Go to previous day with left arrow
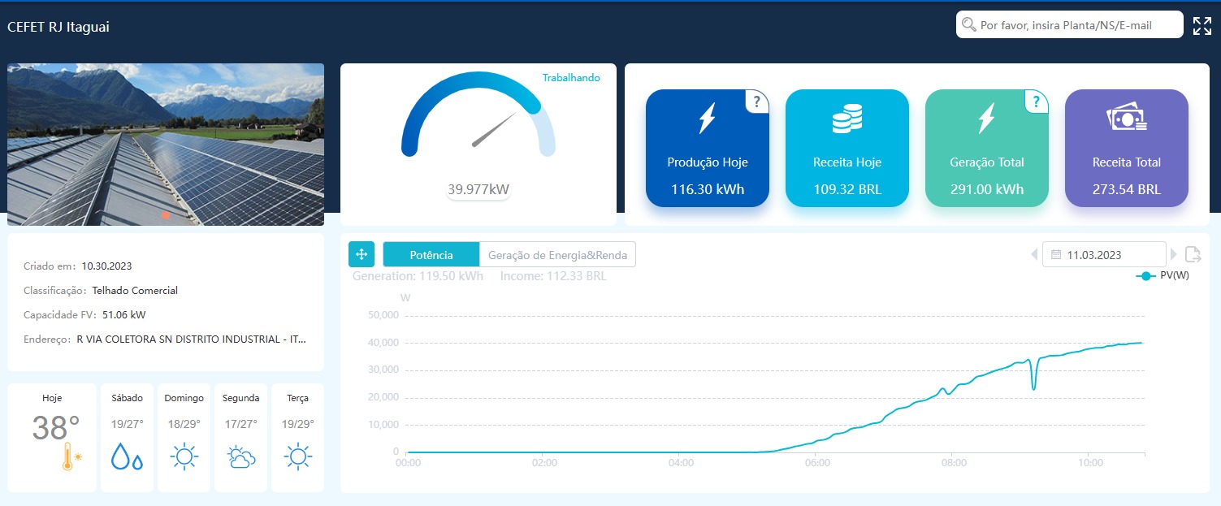The image size is (1221, 506). click(x=1034, y=254)
